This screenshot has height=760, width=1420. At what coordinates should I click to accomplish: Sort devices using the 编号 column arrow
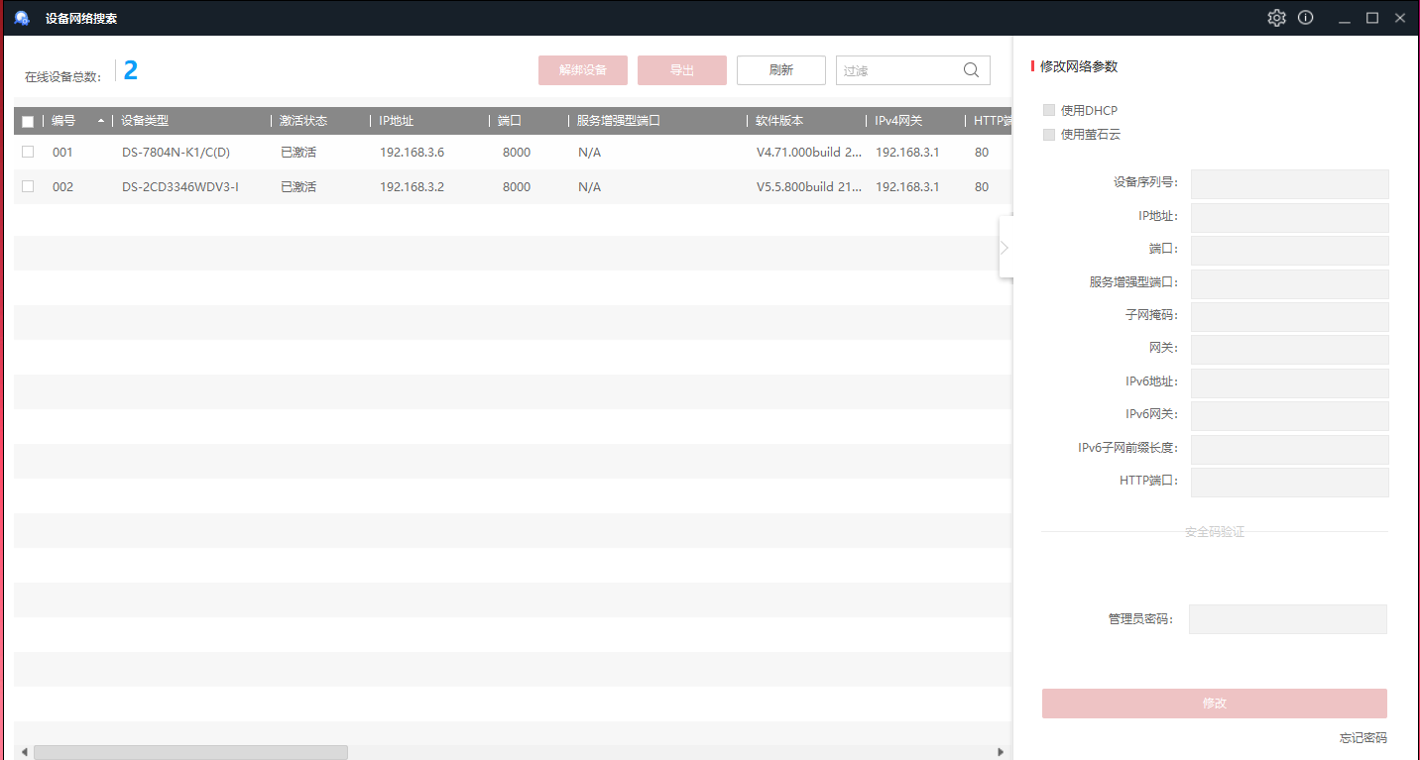[x=100, y=121]
